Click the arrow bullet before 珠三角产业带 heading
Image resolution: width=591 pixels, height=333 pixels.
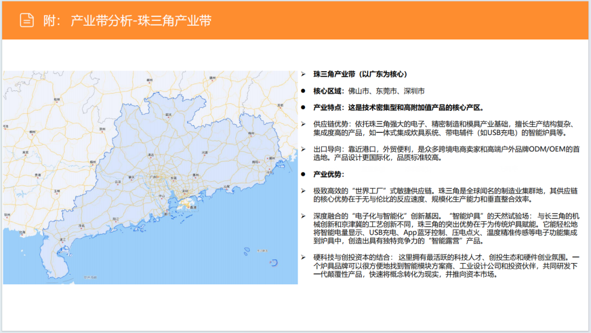click(303, 74)
